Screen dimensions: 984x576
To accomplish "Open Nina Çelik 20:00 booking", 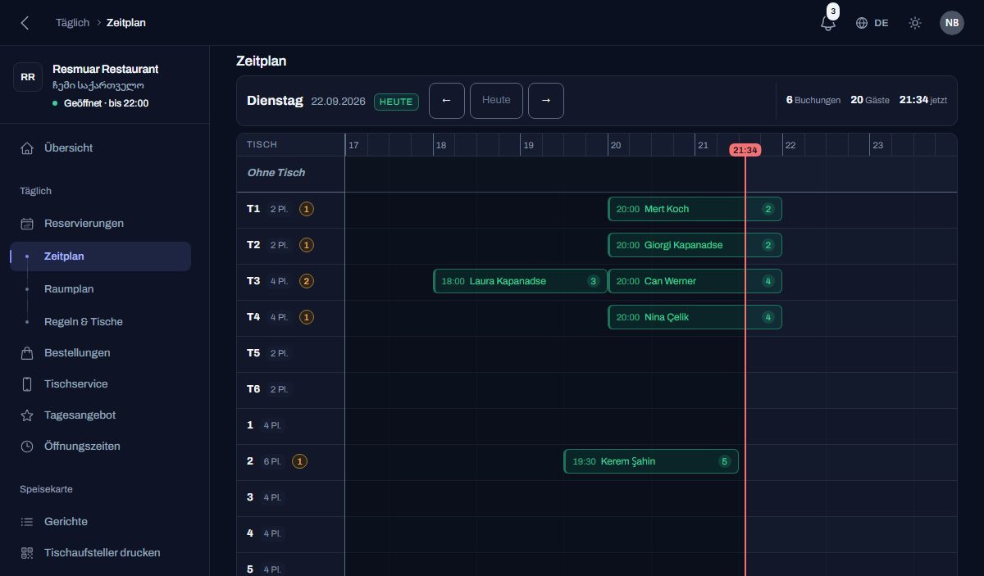I will point(695,317).
